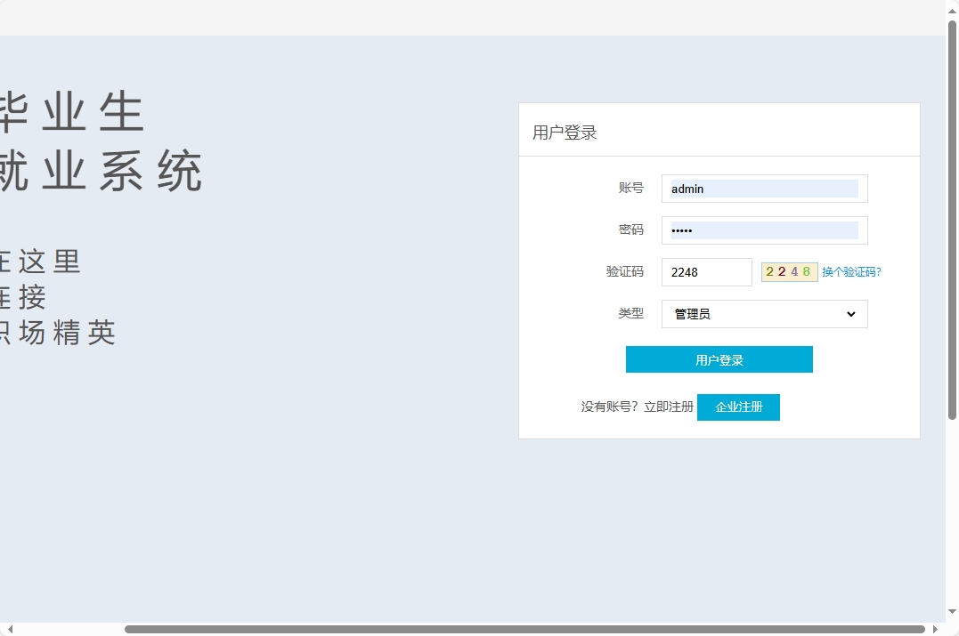Image resolution: width=959 pixels, height=636 pixels.
Task: Refresh captcha via 换个验证码? link
Action: coord(850,271)
